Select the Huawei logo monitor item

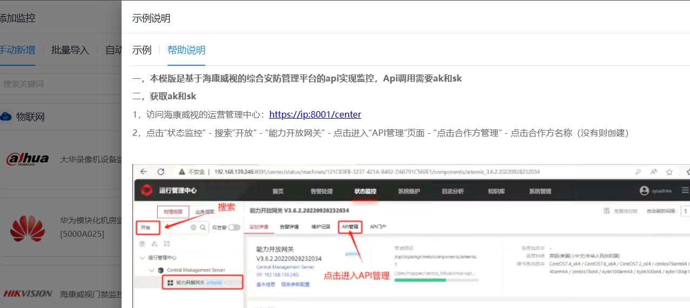pos(28,228)
